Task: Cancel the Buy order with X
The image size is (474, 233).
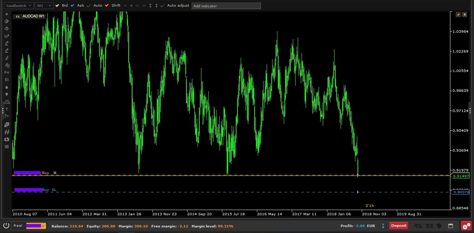Action: coord(55,173)
